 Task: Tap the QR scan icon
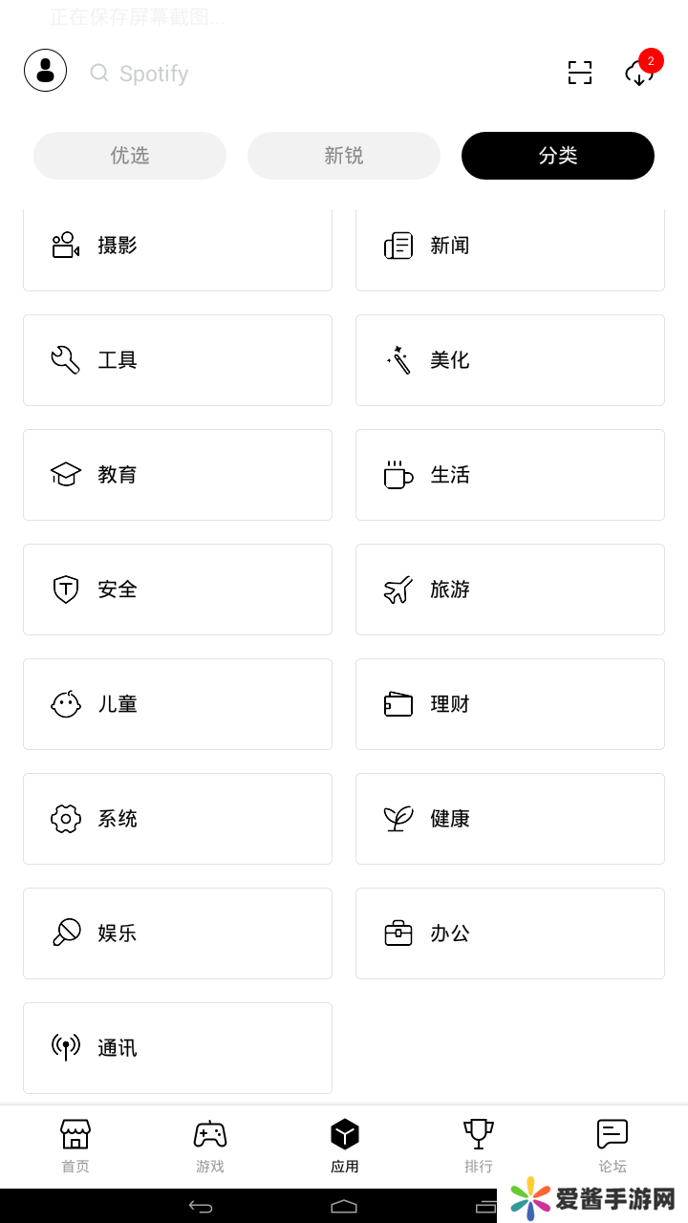coord(580,73)
